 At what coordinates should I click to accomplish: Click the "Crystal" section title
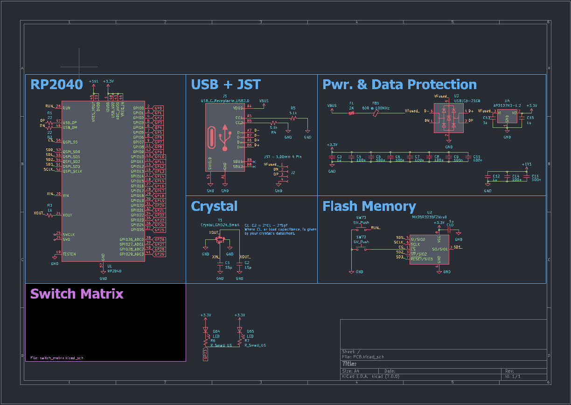click(215, 206)
